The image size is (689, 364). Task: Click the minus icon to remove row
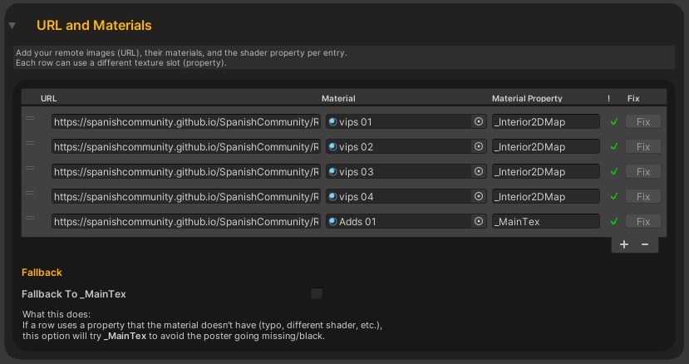coord(645,244)
